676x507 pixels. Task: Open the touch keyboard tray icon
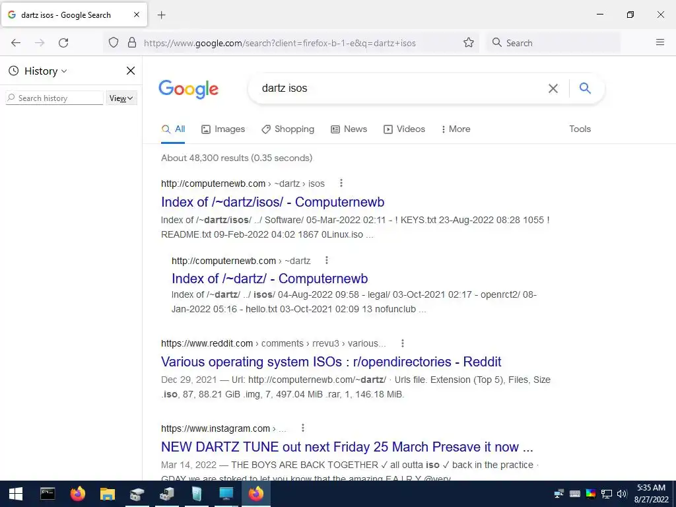pyautogui.click(x=575, y=494)
